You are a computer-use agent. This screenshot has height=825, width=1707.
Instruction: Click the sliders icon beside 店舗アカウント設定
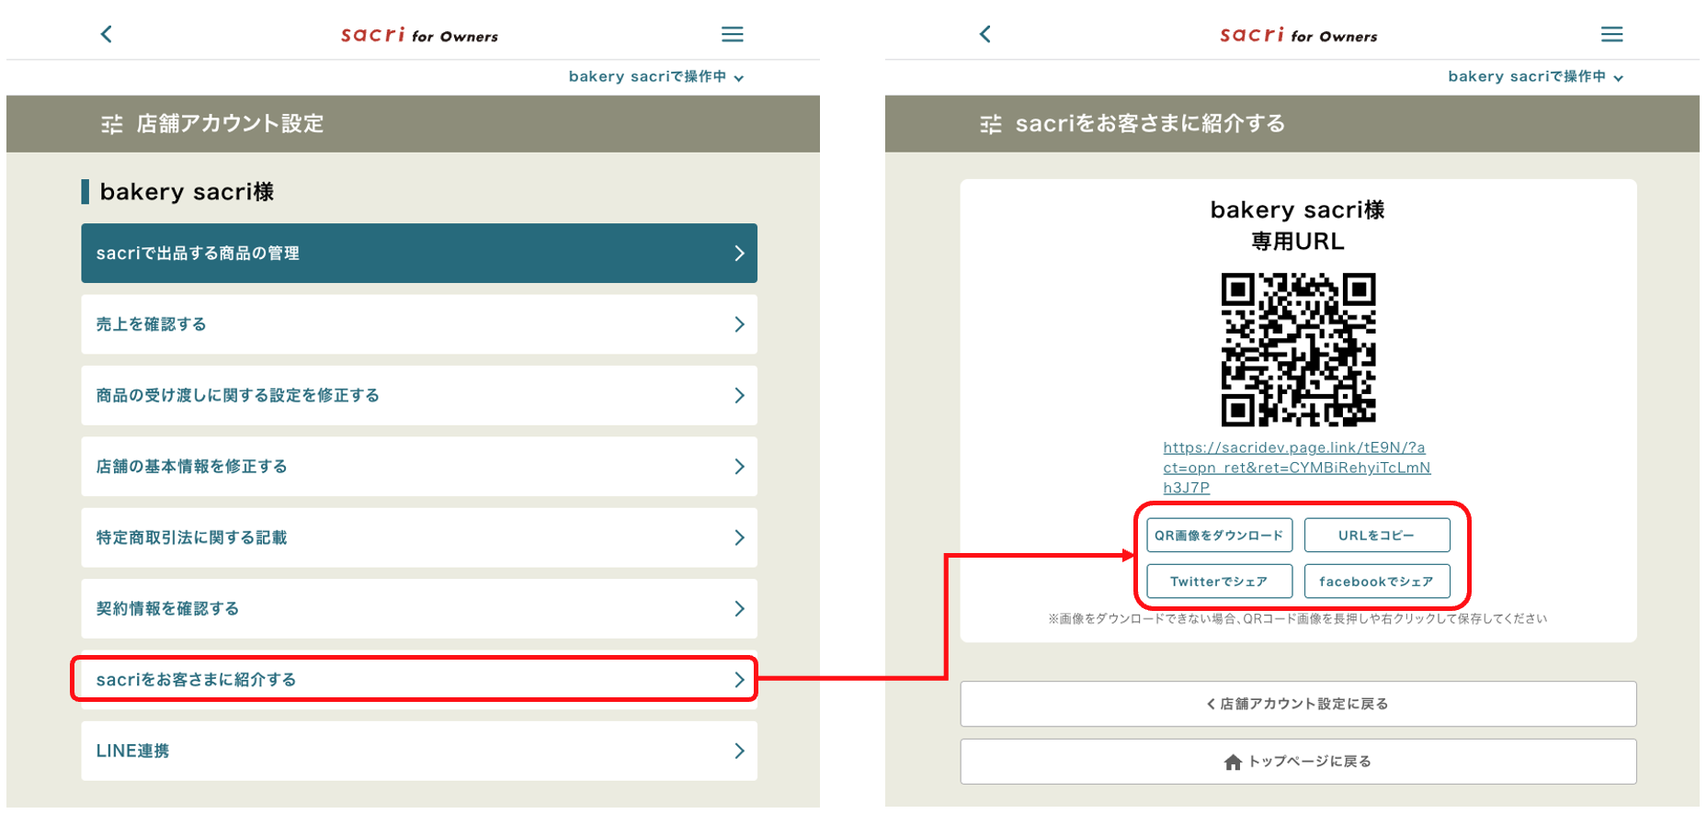coord(111,124)
